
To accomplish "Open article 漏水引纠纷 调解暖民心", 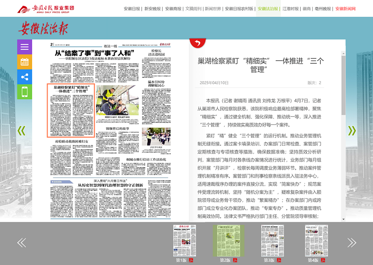I will coord(156,84).
